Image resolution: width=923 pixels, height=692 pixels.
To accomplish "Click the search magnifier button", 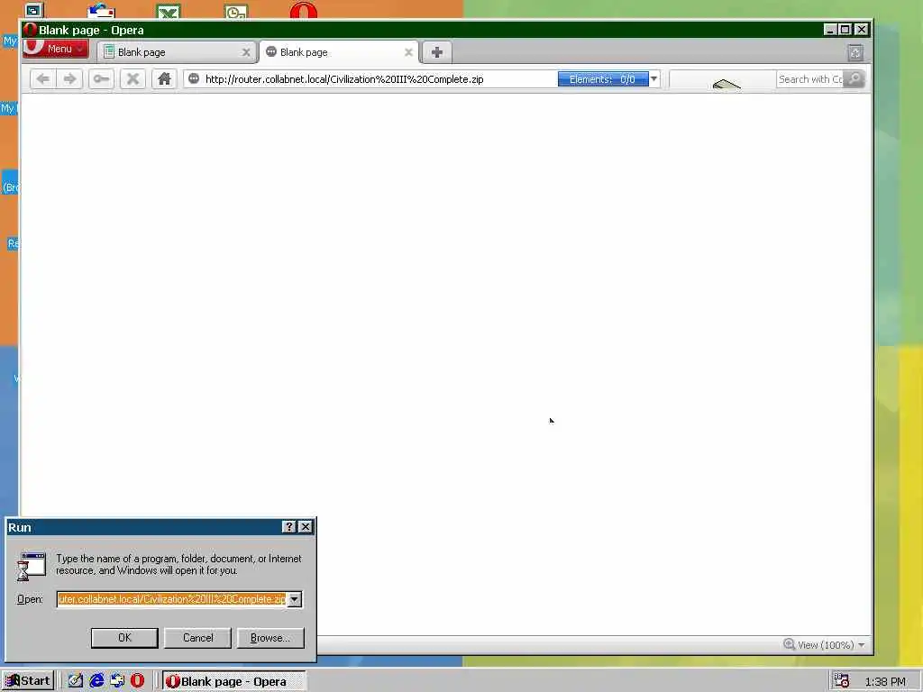I will click(x=854, y=79).
